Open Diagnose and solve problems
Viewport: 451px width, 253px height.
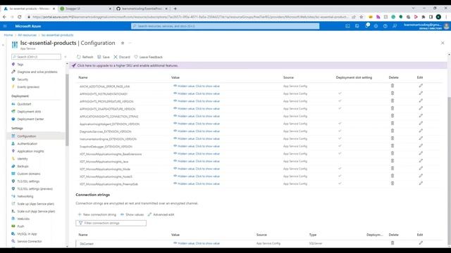(x=37, y=72)
